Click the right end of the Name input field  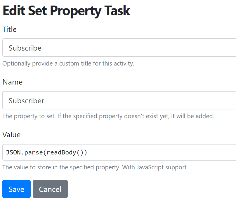[x=231, y=100]
